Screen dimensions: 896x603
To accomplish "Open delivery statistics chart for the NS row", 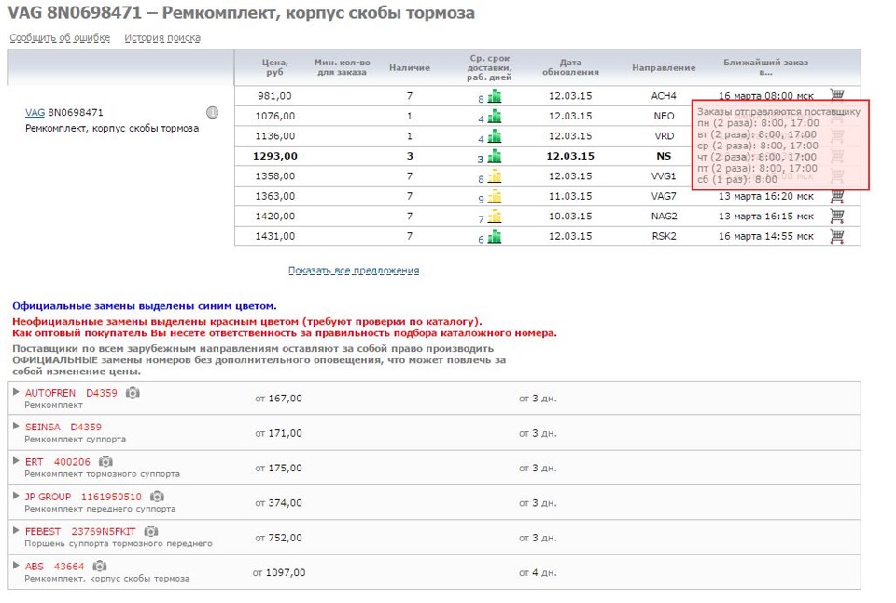I will [495, 157].
